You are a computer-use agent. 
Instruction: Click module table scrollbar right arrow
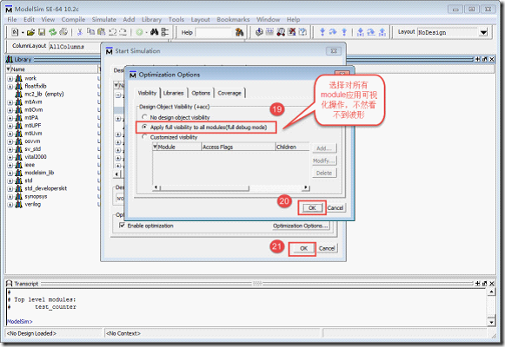pos(306,187)
